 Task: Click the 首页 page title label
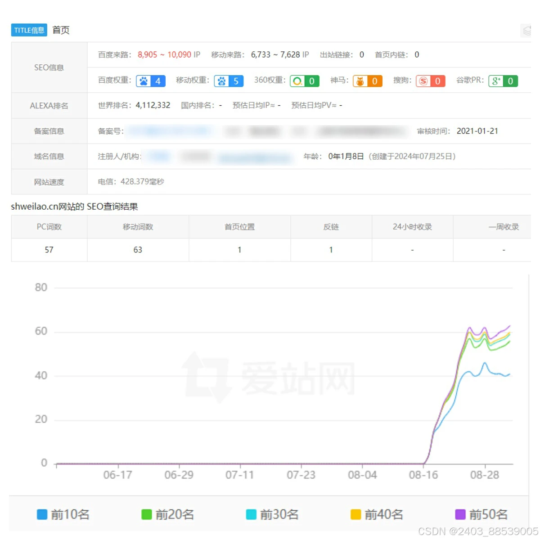click(x=60, y=30)
